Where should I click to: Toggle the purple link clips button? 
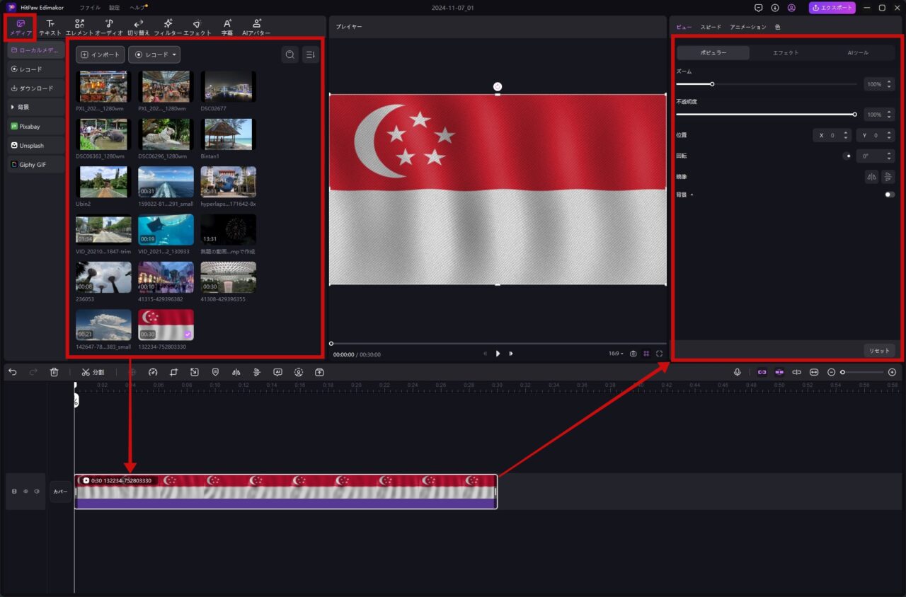[x=762, y=371]
